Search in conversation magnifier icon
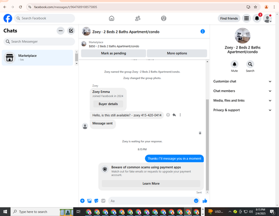279x216 pixels. pos(250,64)
